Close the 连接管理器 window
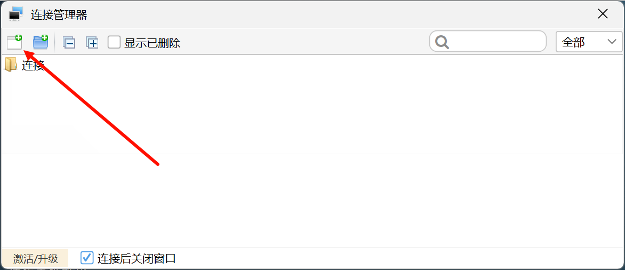Viewport: 625px width, 270px height. [603, 14]
